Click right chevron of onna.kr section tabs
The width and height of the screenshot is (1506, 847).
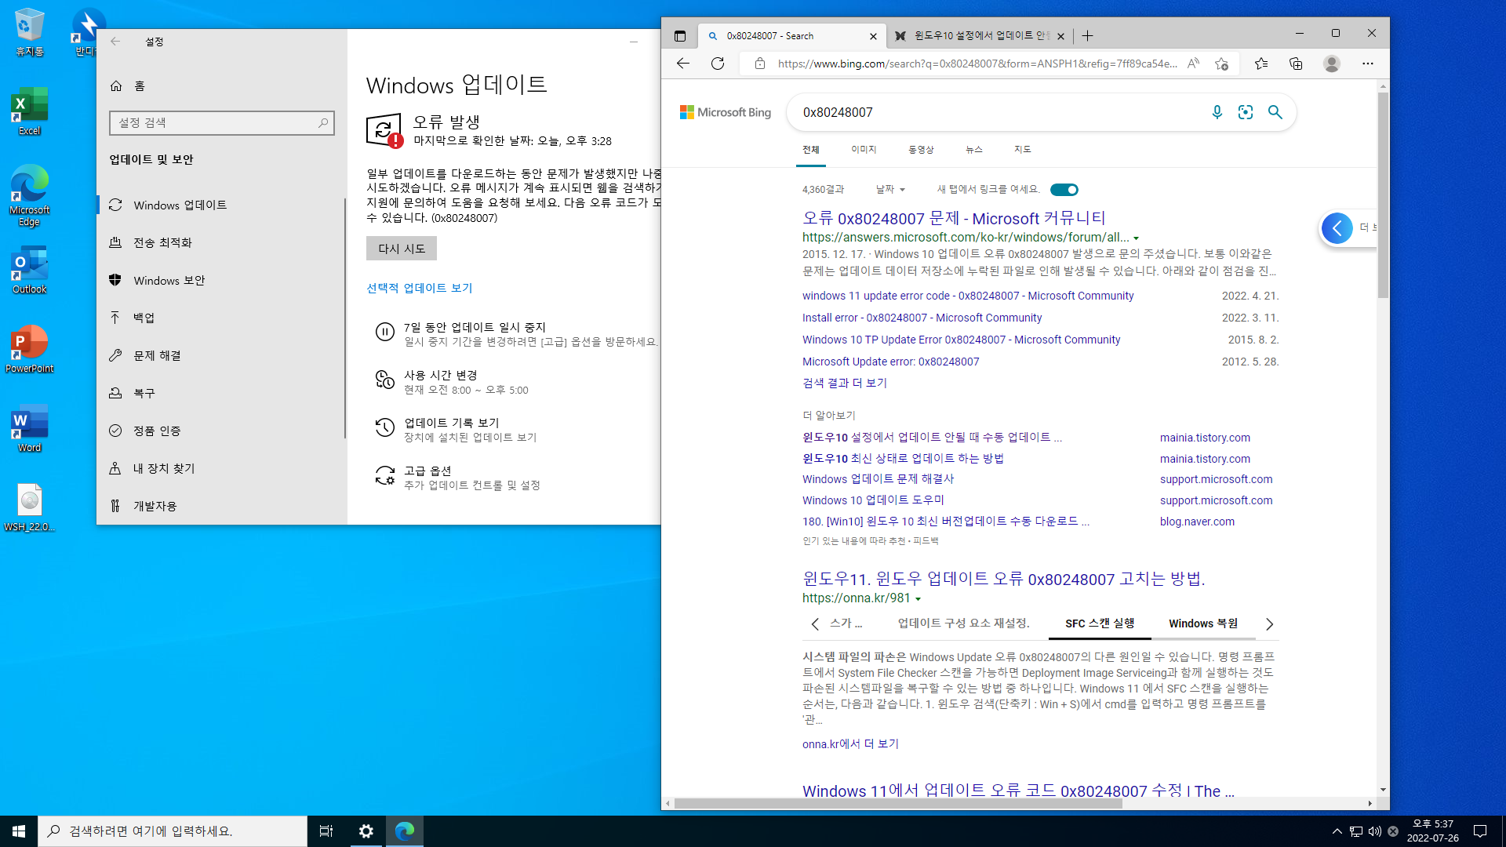tap(1269, 624)
